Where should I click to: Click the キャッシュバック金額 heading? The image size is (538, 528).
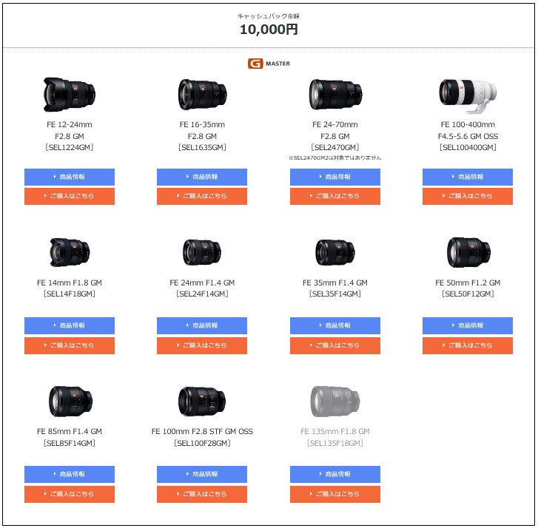(x=269, y=16)
